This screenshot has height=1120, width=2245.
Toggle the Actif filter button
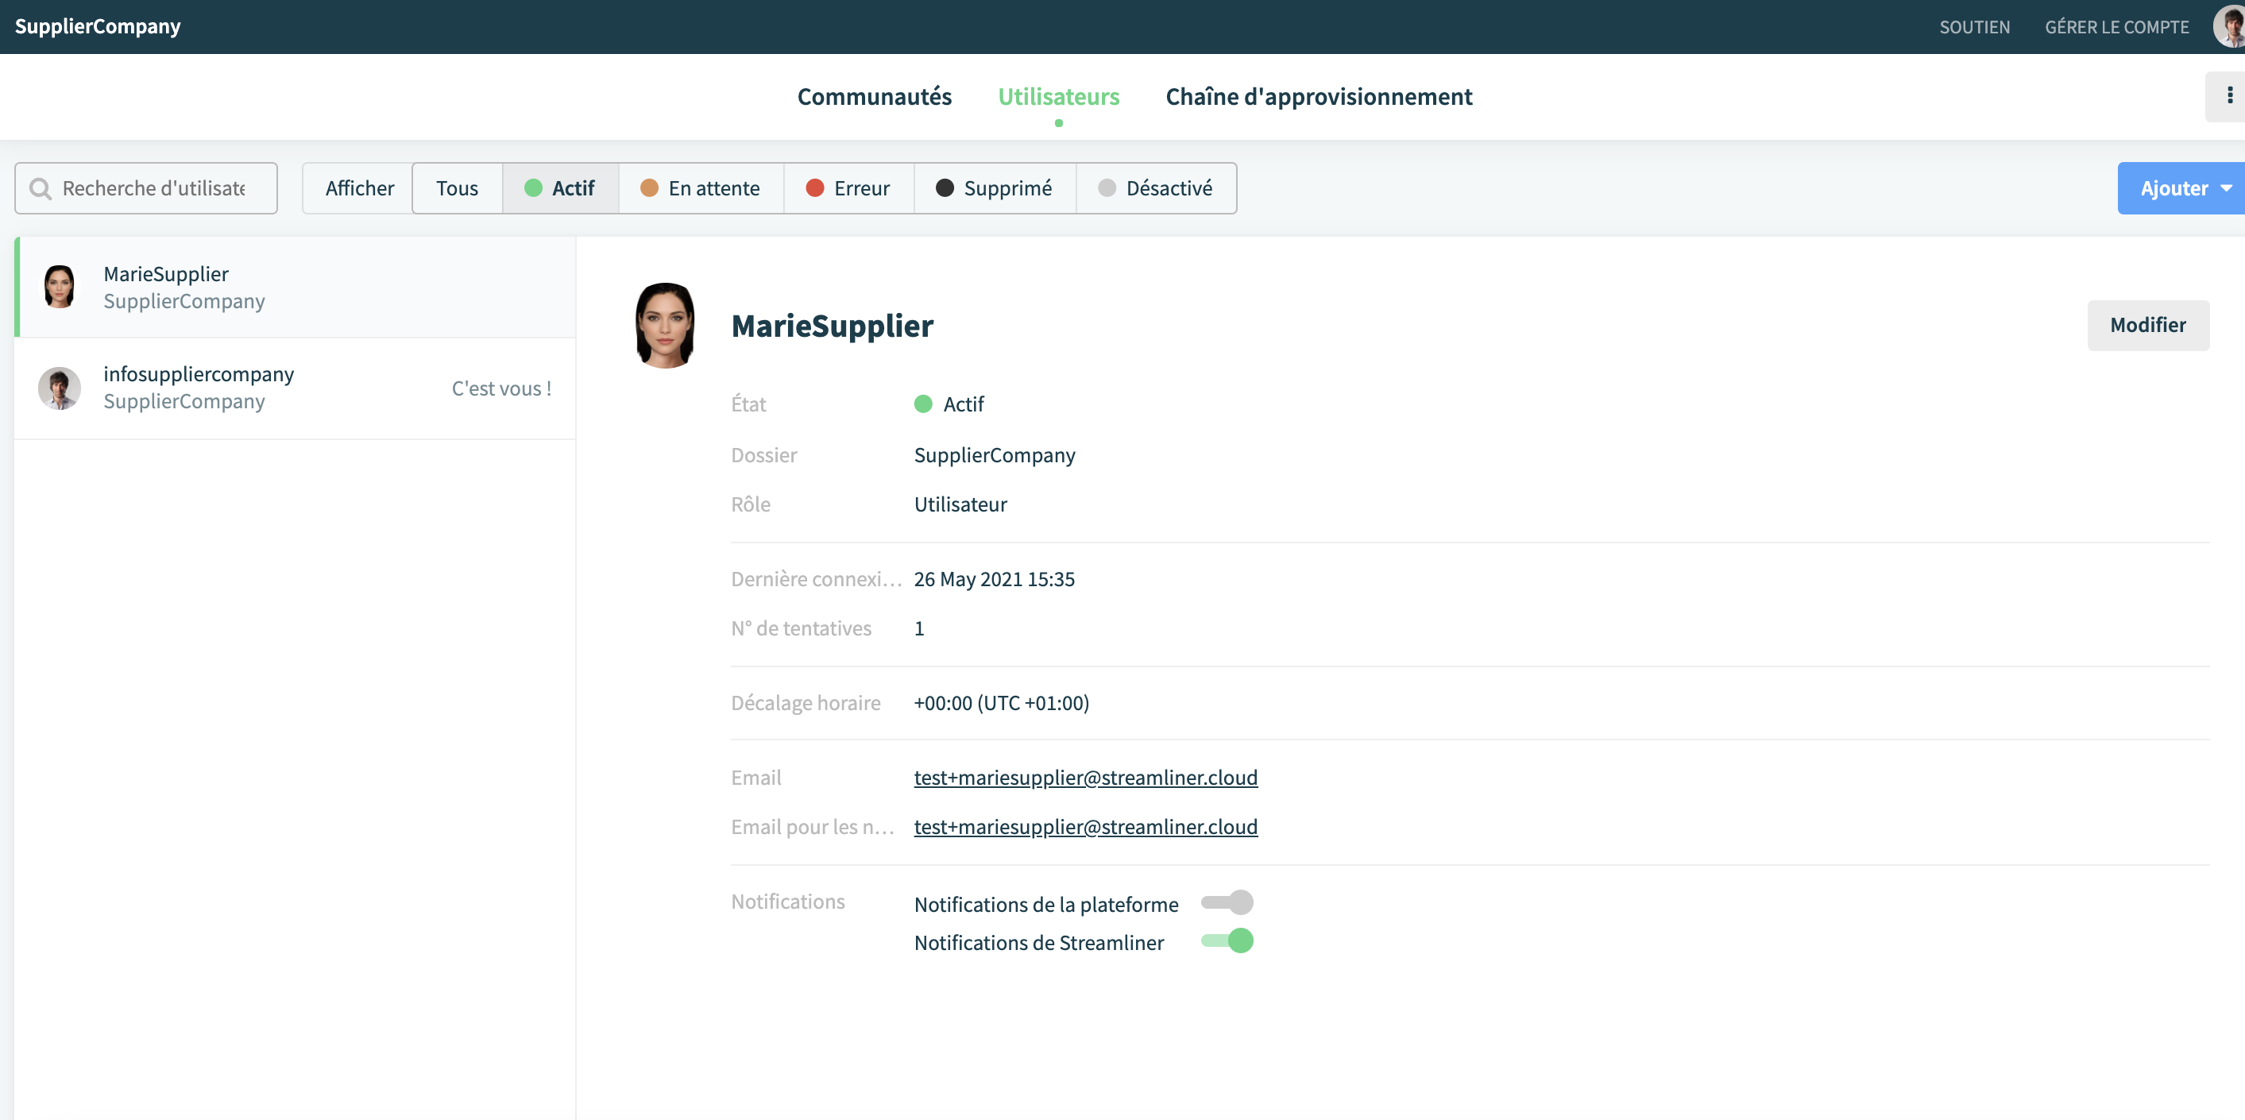tap(560, 188)
